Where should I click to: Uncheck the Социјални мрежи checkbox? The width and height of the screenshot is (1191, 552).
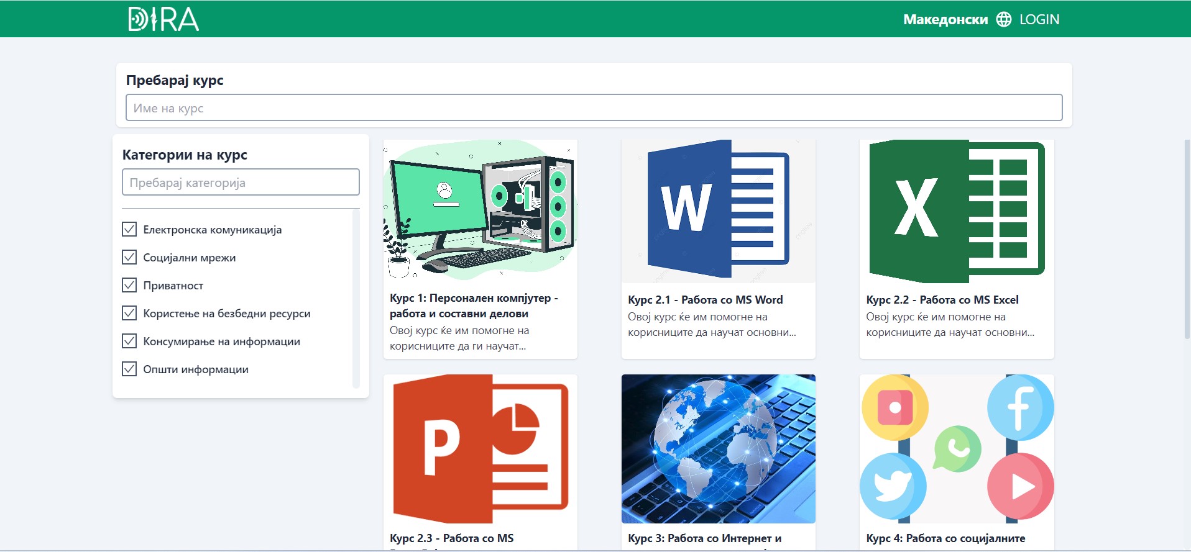coord(129,258)
